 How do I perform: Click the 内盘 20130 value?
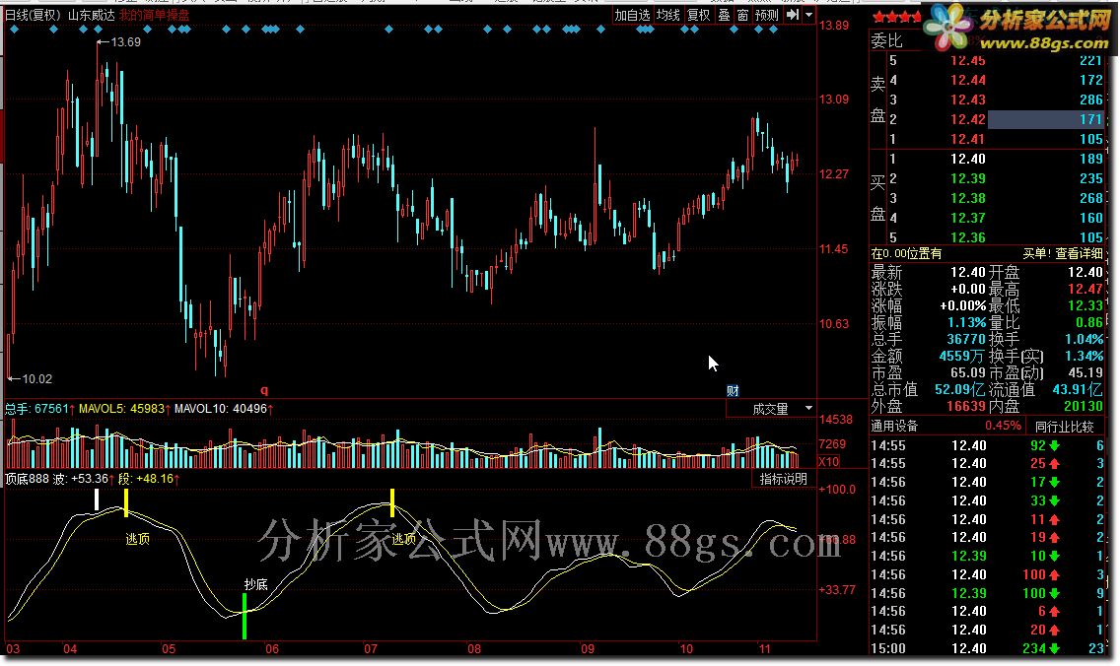point(1084,406)
